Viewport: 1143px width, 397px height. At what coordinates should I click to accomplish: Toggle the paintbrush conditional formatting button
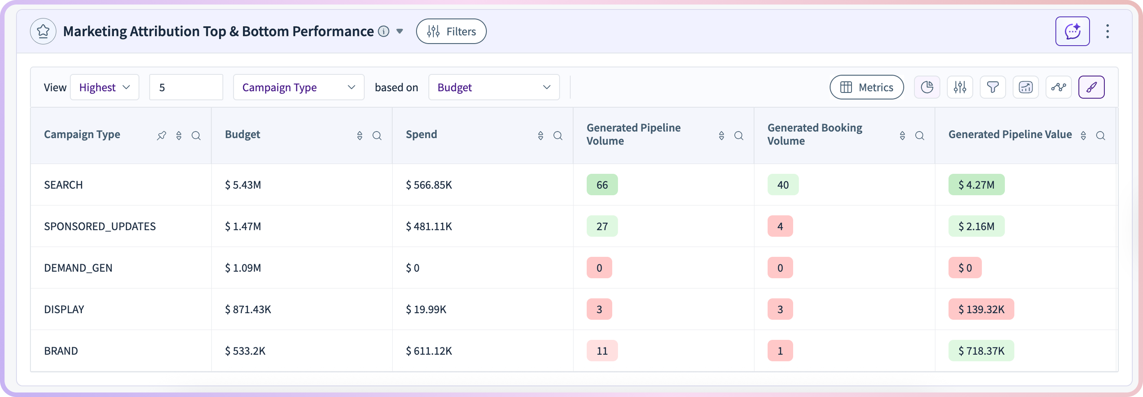(1091, 88)
